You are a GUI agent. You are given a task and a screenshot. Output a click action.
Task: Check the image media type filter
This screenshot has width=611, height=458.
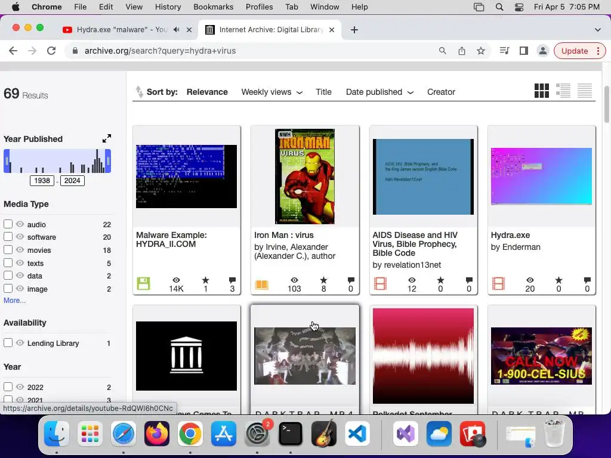pyautogui.click(x=8, y=288)
